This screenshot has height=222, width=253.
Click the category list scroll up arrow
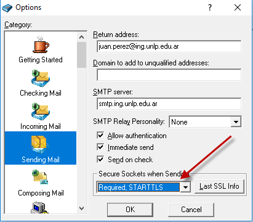click(x=82, y=37)
